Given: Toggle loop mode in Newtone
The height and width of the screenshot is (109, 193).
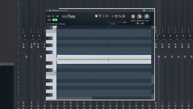Looking at the screenshot, I should coord(49,16).
